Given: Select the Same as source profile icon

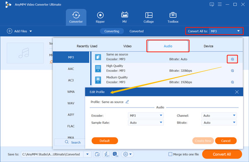Looking at the screenshot, I should click(x=98, y=57).
